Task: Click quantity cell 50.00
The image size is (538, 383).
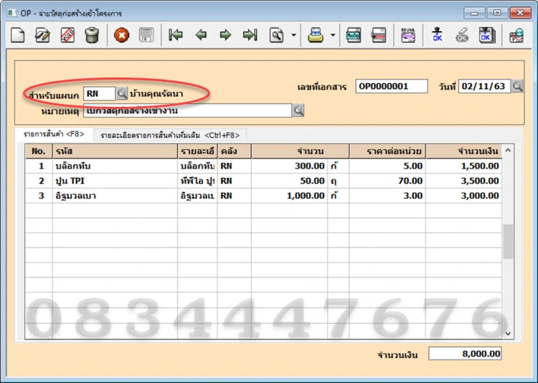Action: 289,181
